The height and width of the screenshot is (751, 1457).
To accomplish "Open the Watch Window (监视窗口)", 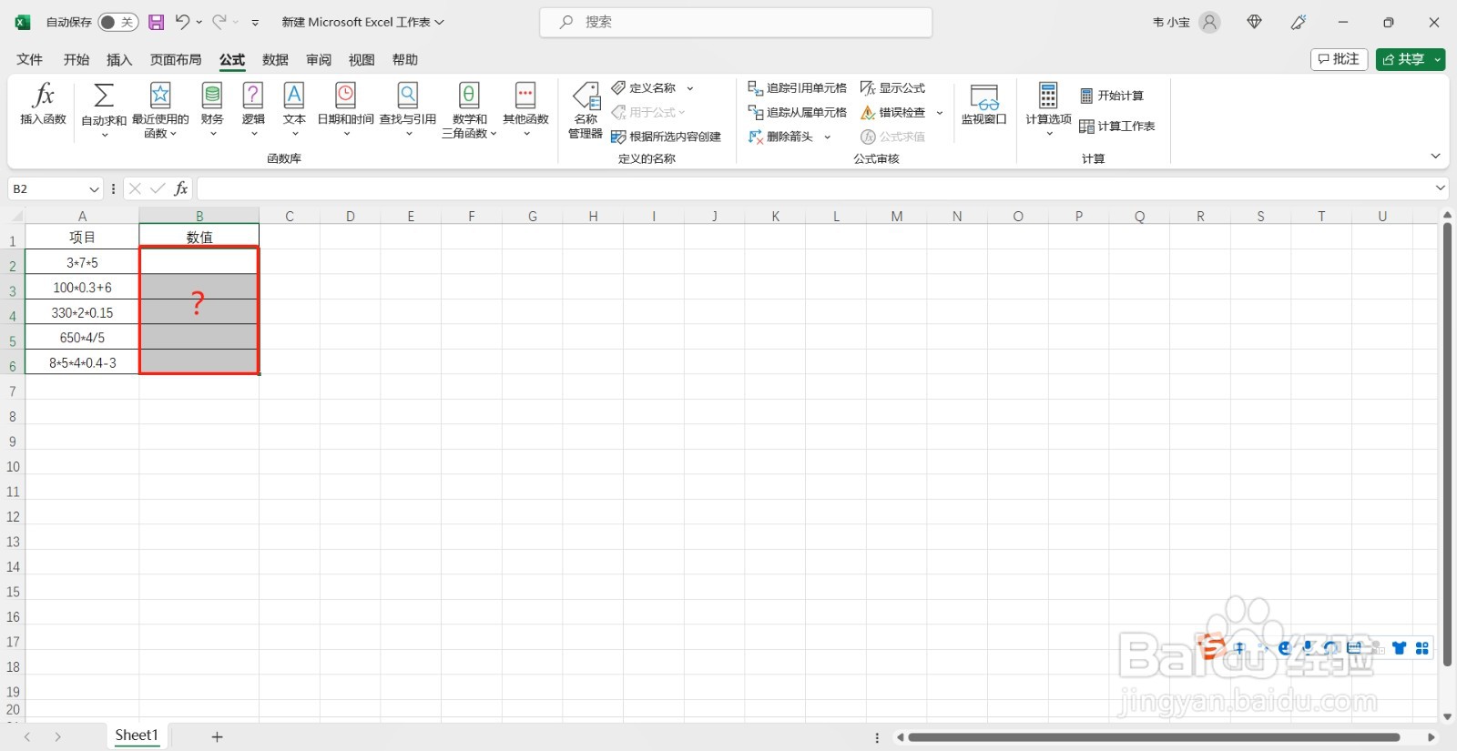I will click(984, 105).
